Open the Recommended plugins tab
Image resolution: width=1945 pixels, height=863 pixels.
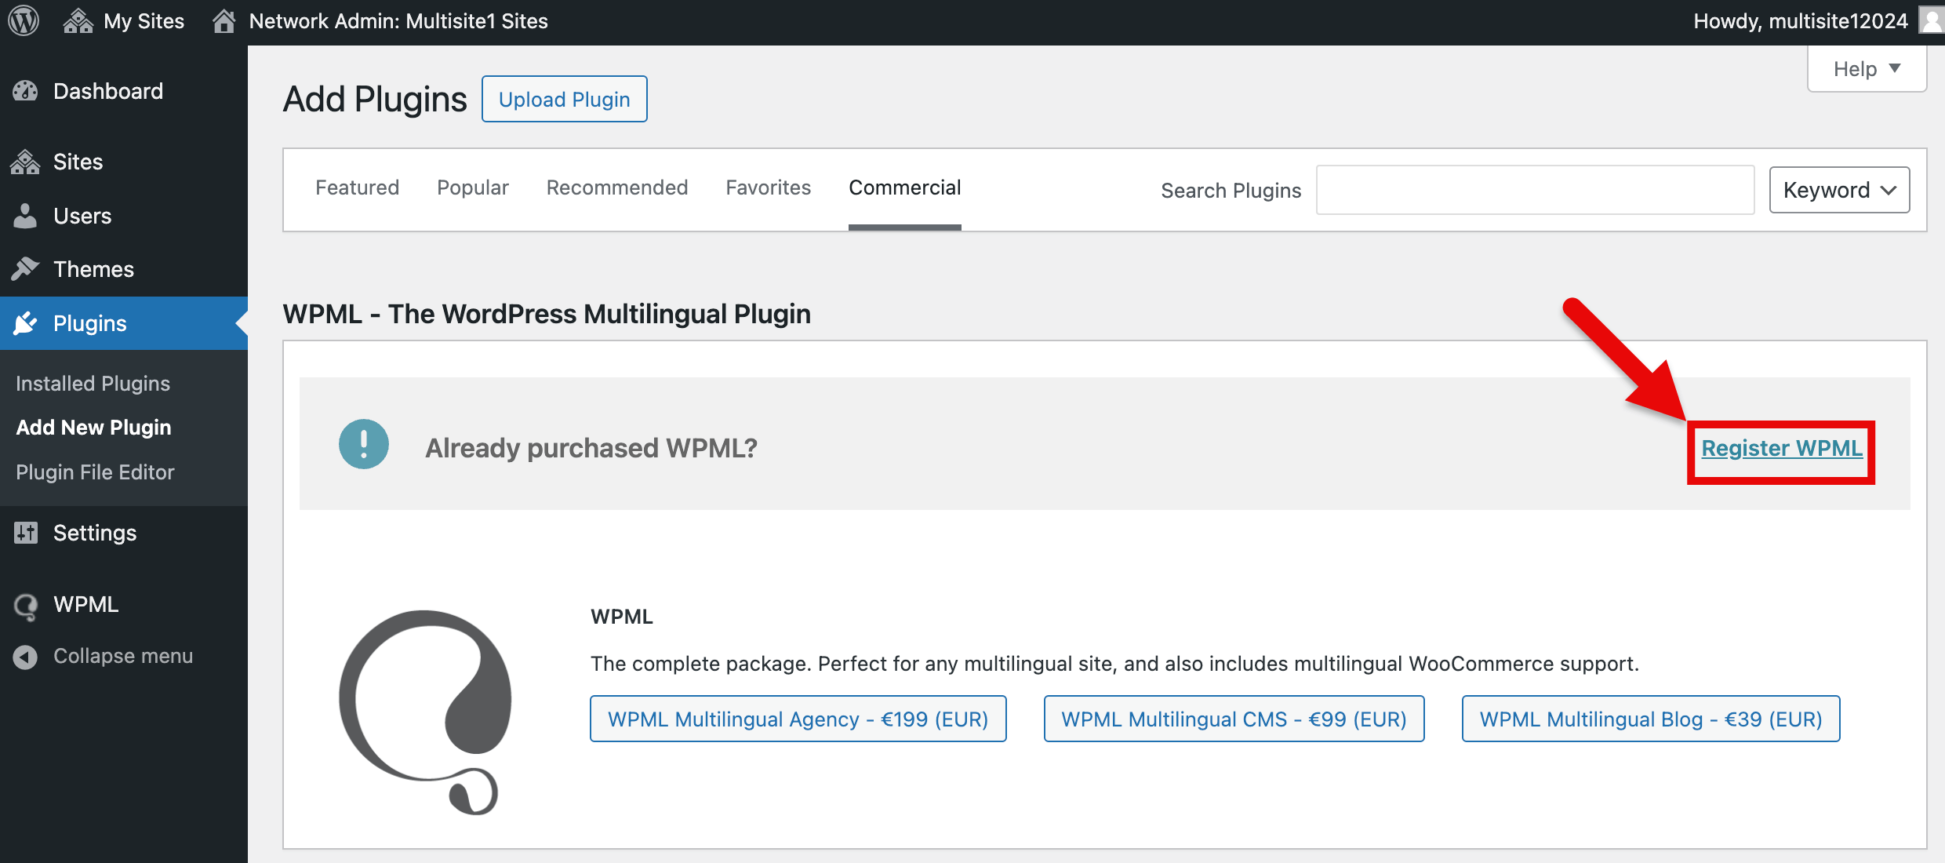617,188
